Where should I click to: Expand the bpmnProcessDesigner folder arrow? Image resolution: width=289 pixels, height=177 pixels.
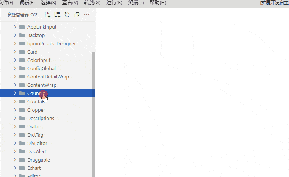point(15,43)
